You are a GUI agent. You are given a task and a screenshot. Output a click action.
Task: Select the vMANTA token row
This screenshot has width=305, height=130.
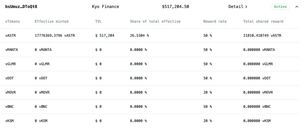[150, 50]
